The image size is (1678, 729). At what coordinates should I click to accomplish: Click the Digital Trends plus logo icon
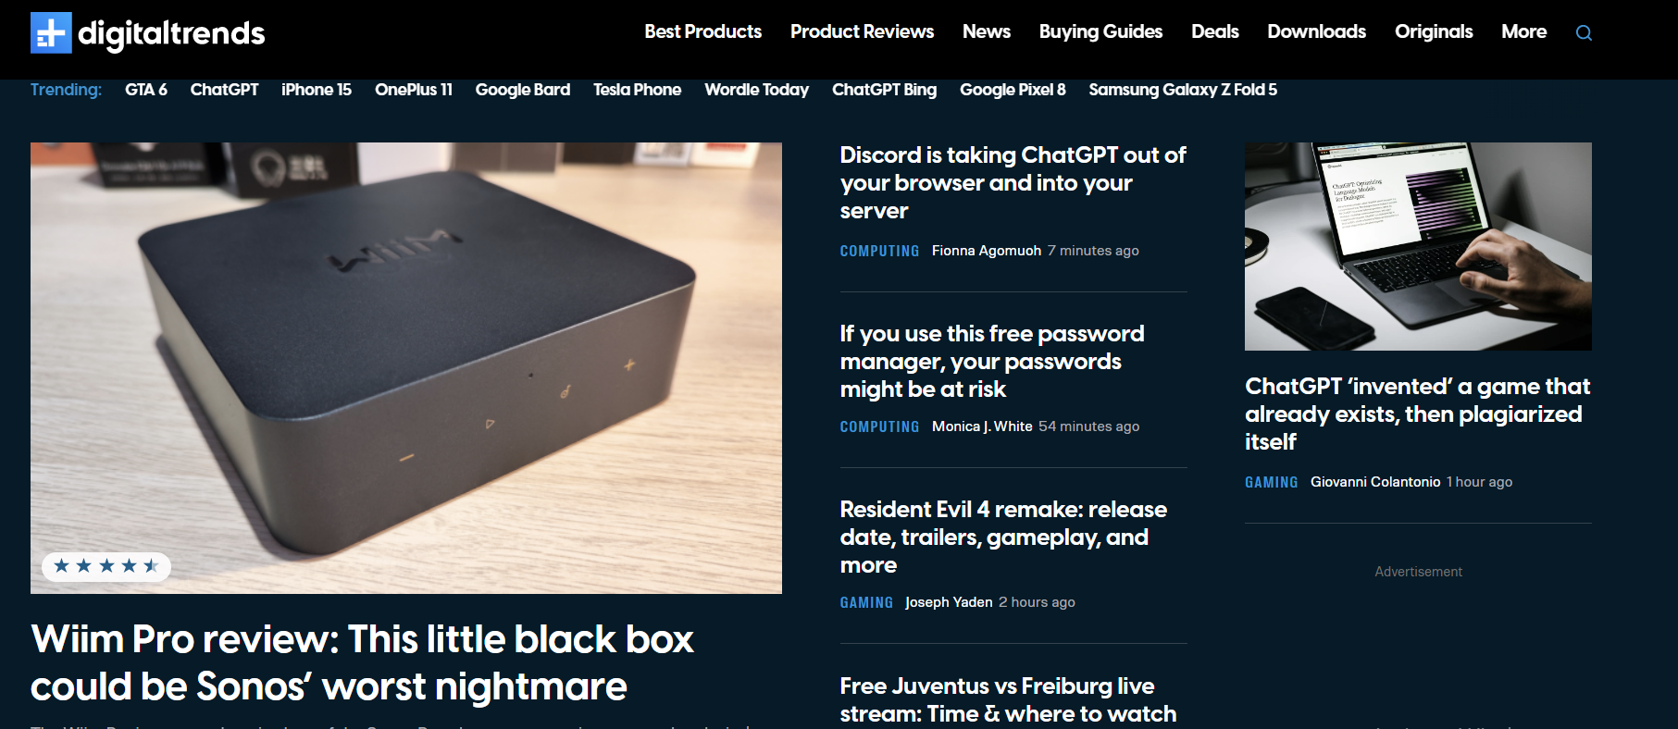pyautogui.click(x=51, y=33)
